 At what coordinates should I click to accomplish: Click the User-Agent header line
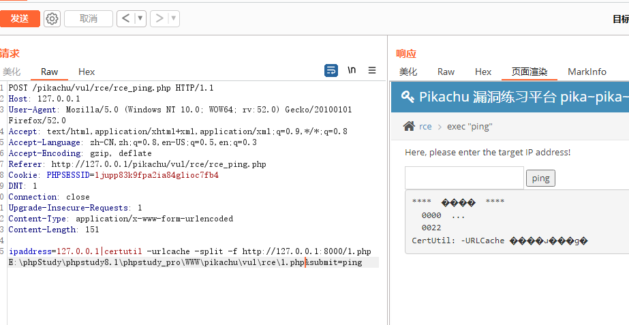click(x=180, y=114)
